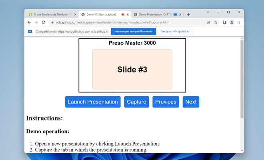Click the 'Compartilhando https://w3c.github.io' text
This screenshot has width=264, height=160.
tap(72, 31)
